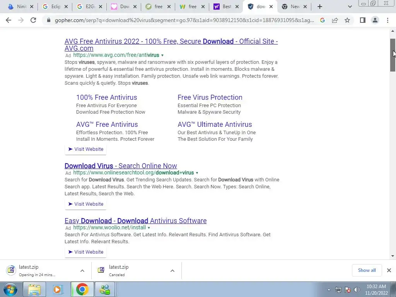The height and width of the screenshot is (297, 396).
Task: Open the browser side panel
Action: pyautogui.click(x=363, y=20)
